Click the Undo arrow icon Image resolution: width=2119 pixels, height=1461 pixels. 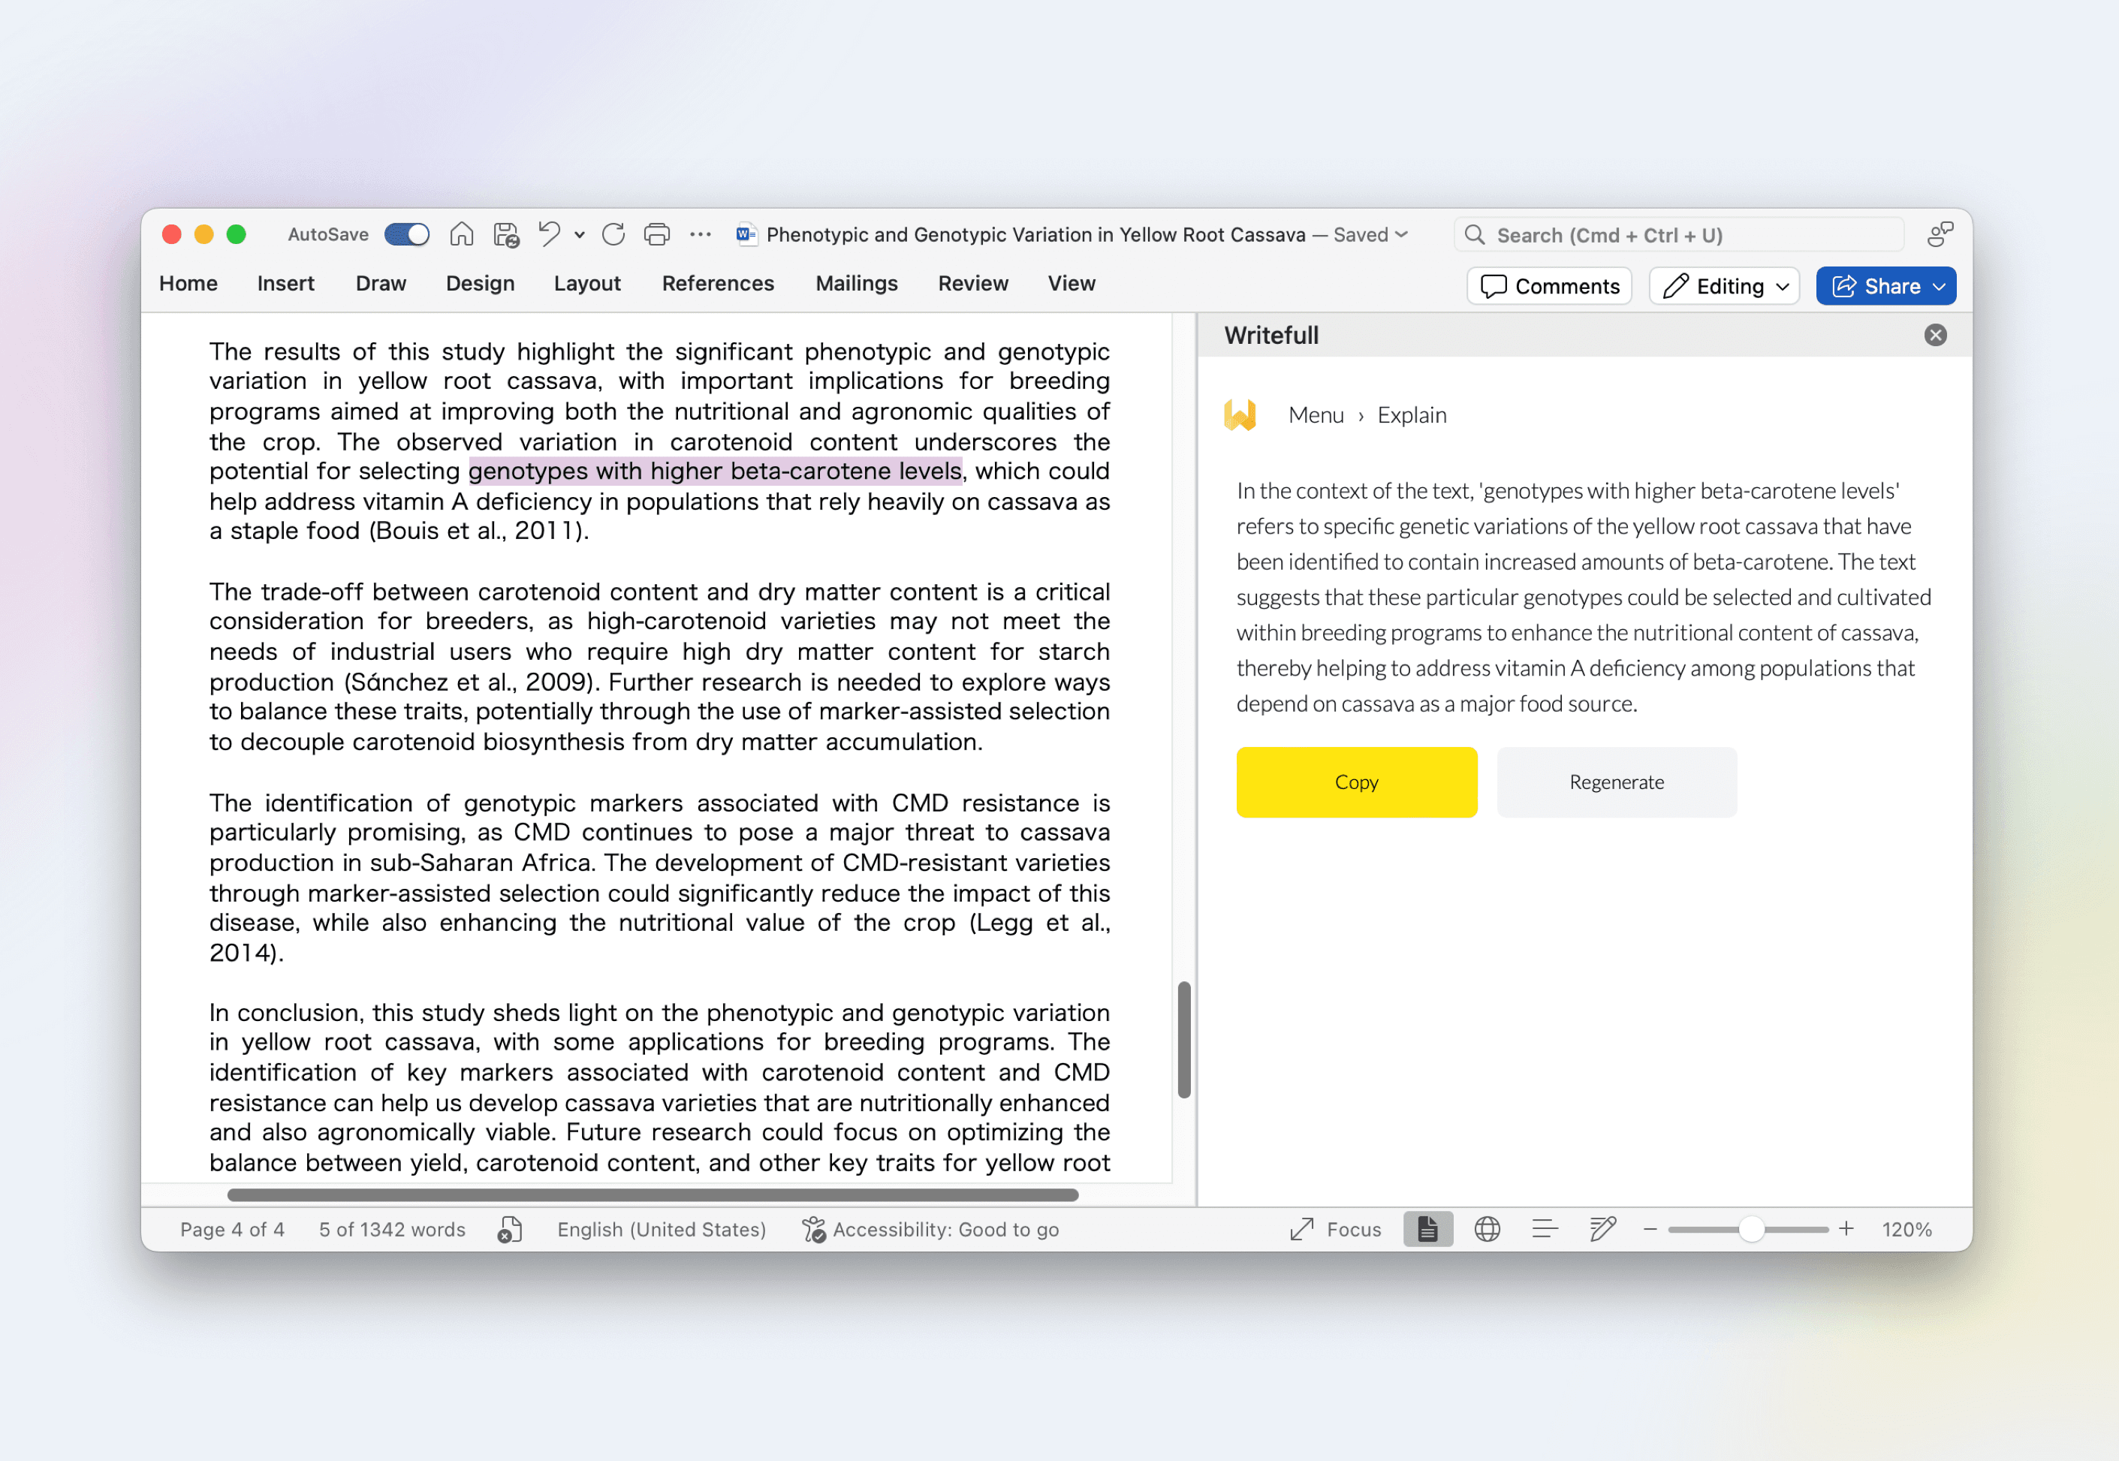[548, 234]
